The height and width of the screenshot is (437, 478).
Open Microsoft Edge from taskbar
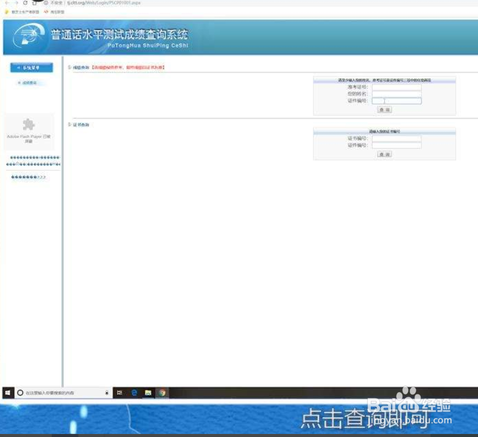click(134, 393)
